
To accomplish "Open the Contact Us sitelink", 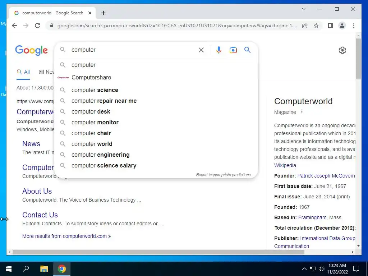I will pos(40,215).
